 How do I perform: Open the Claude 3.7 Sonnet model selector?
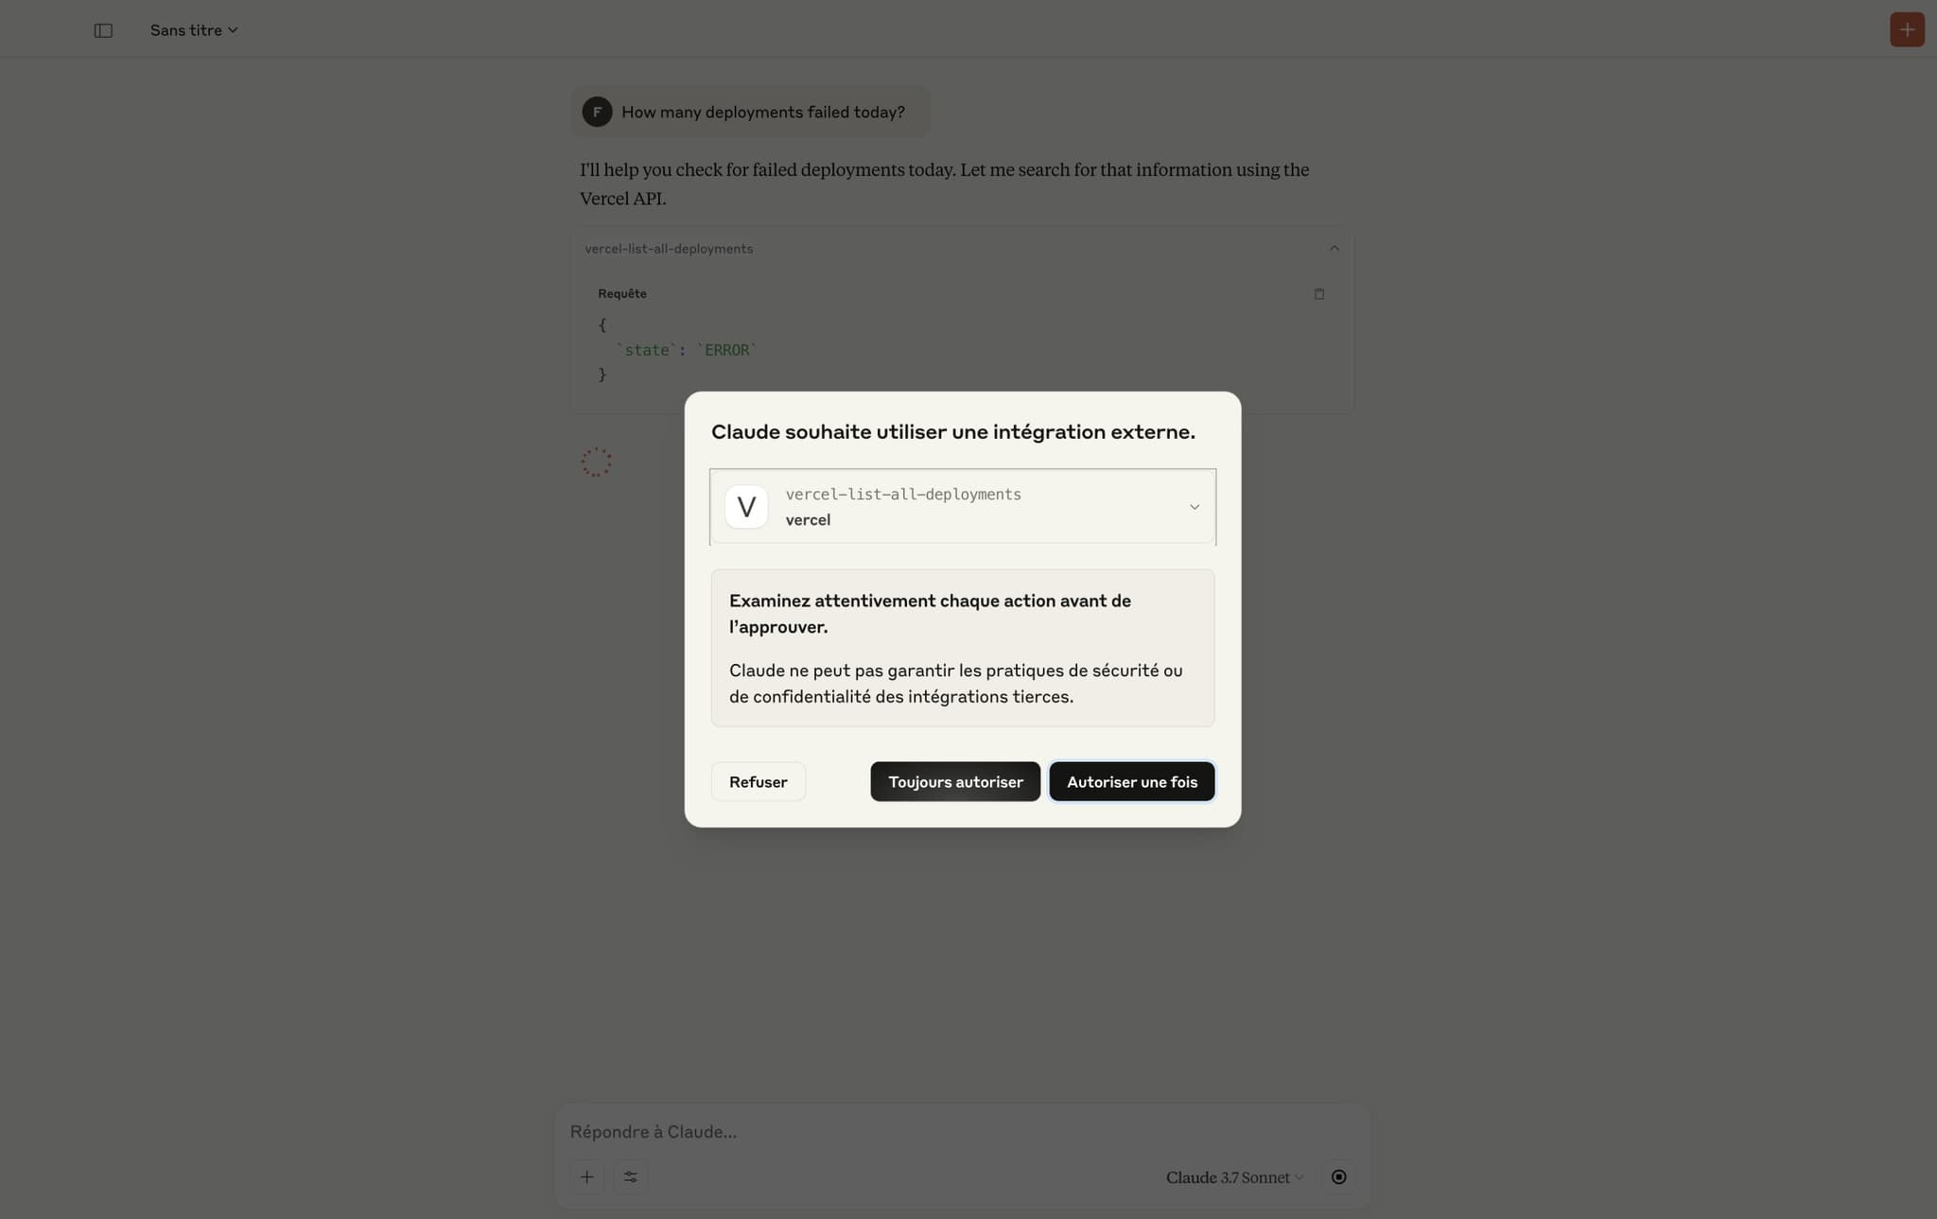pos(1234,1177)
